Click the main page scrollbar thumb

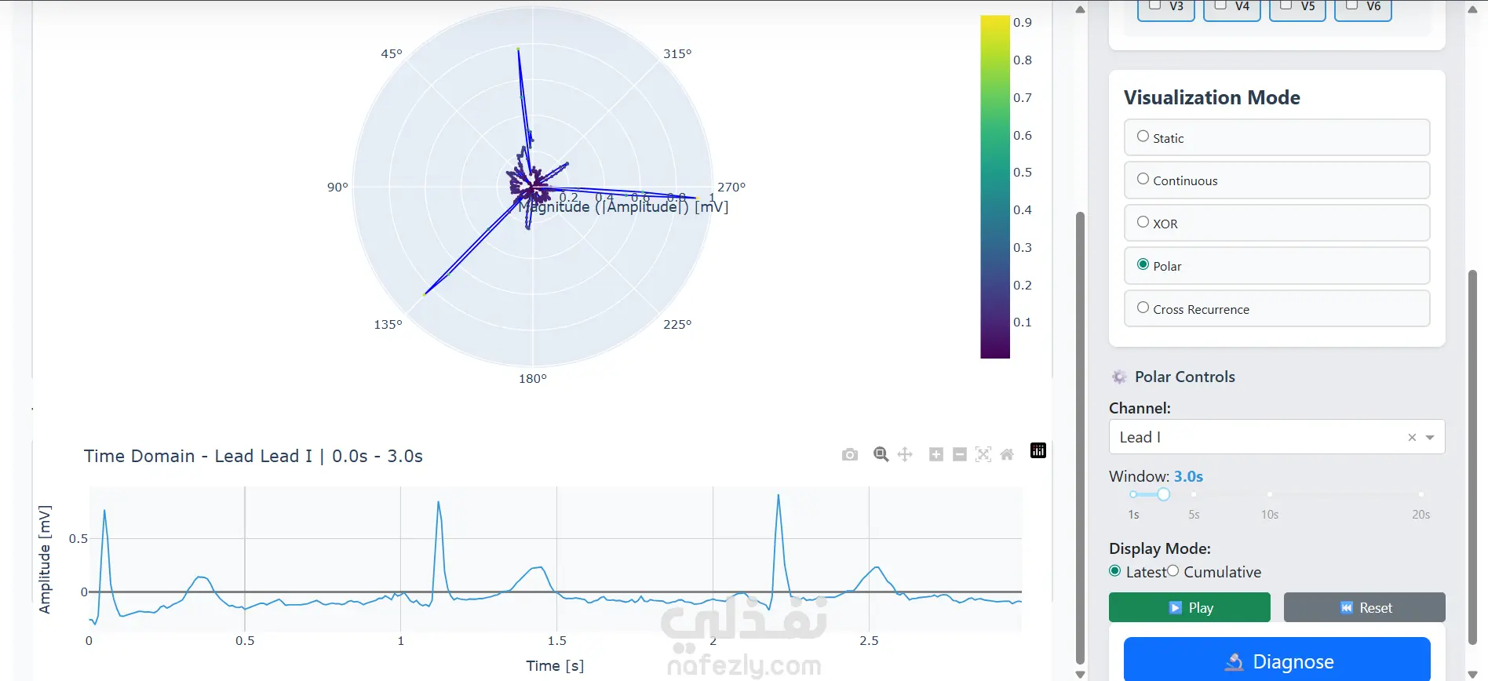click(1080, 438)
